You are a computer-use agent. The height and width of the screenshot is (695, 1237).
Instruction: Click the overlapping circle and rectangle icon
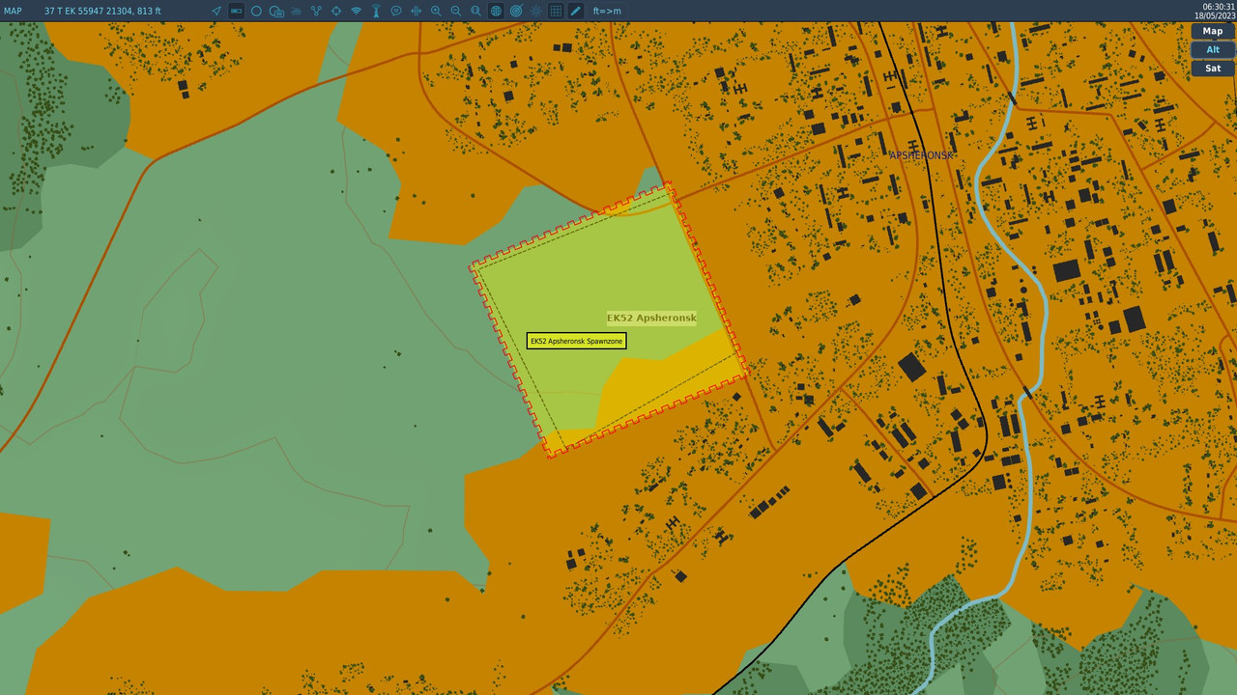coord(276,11)
